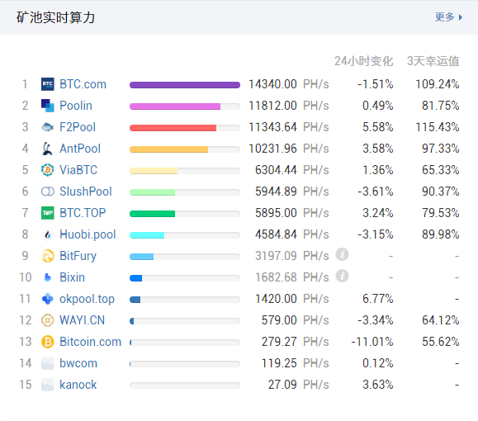Click the 矿池实时算力 panel title
This screenshot has height=421, width=478.
tap(55, 17)
